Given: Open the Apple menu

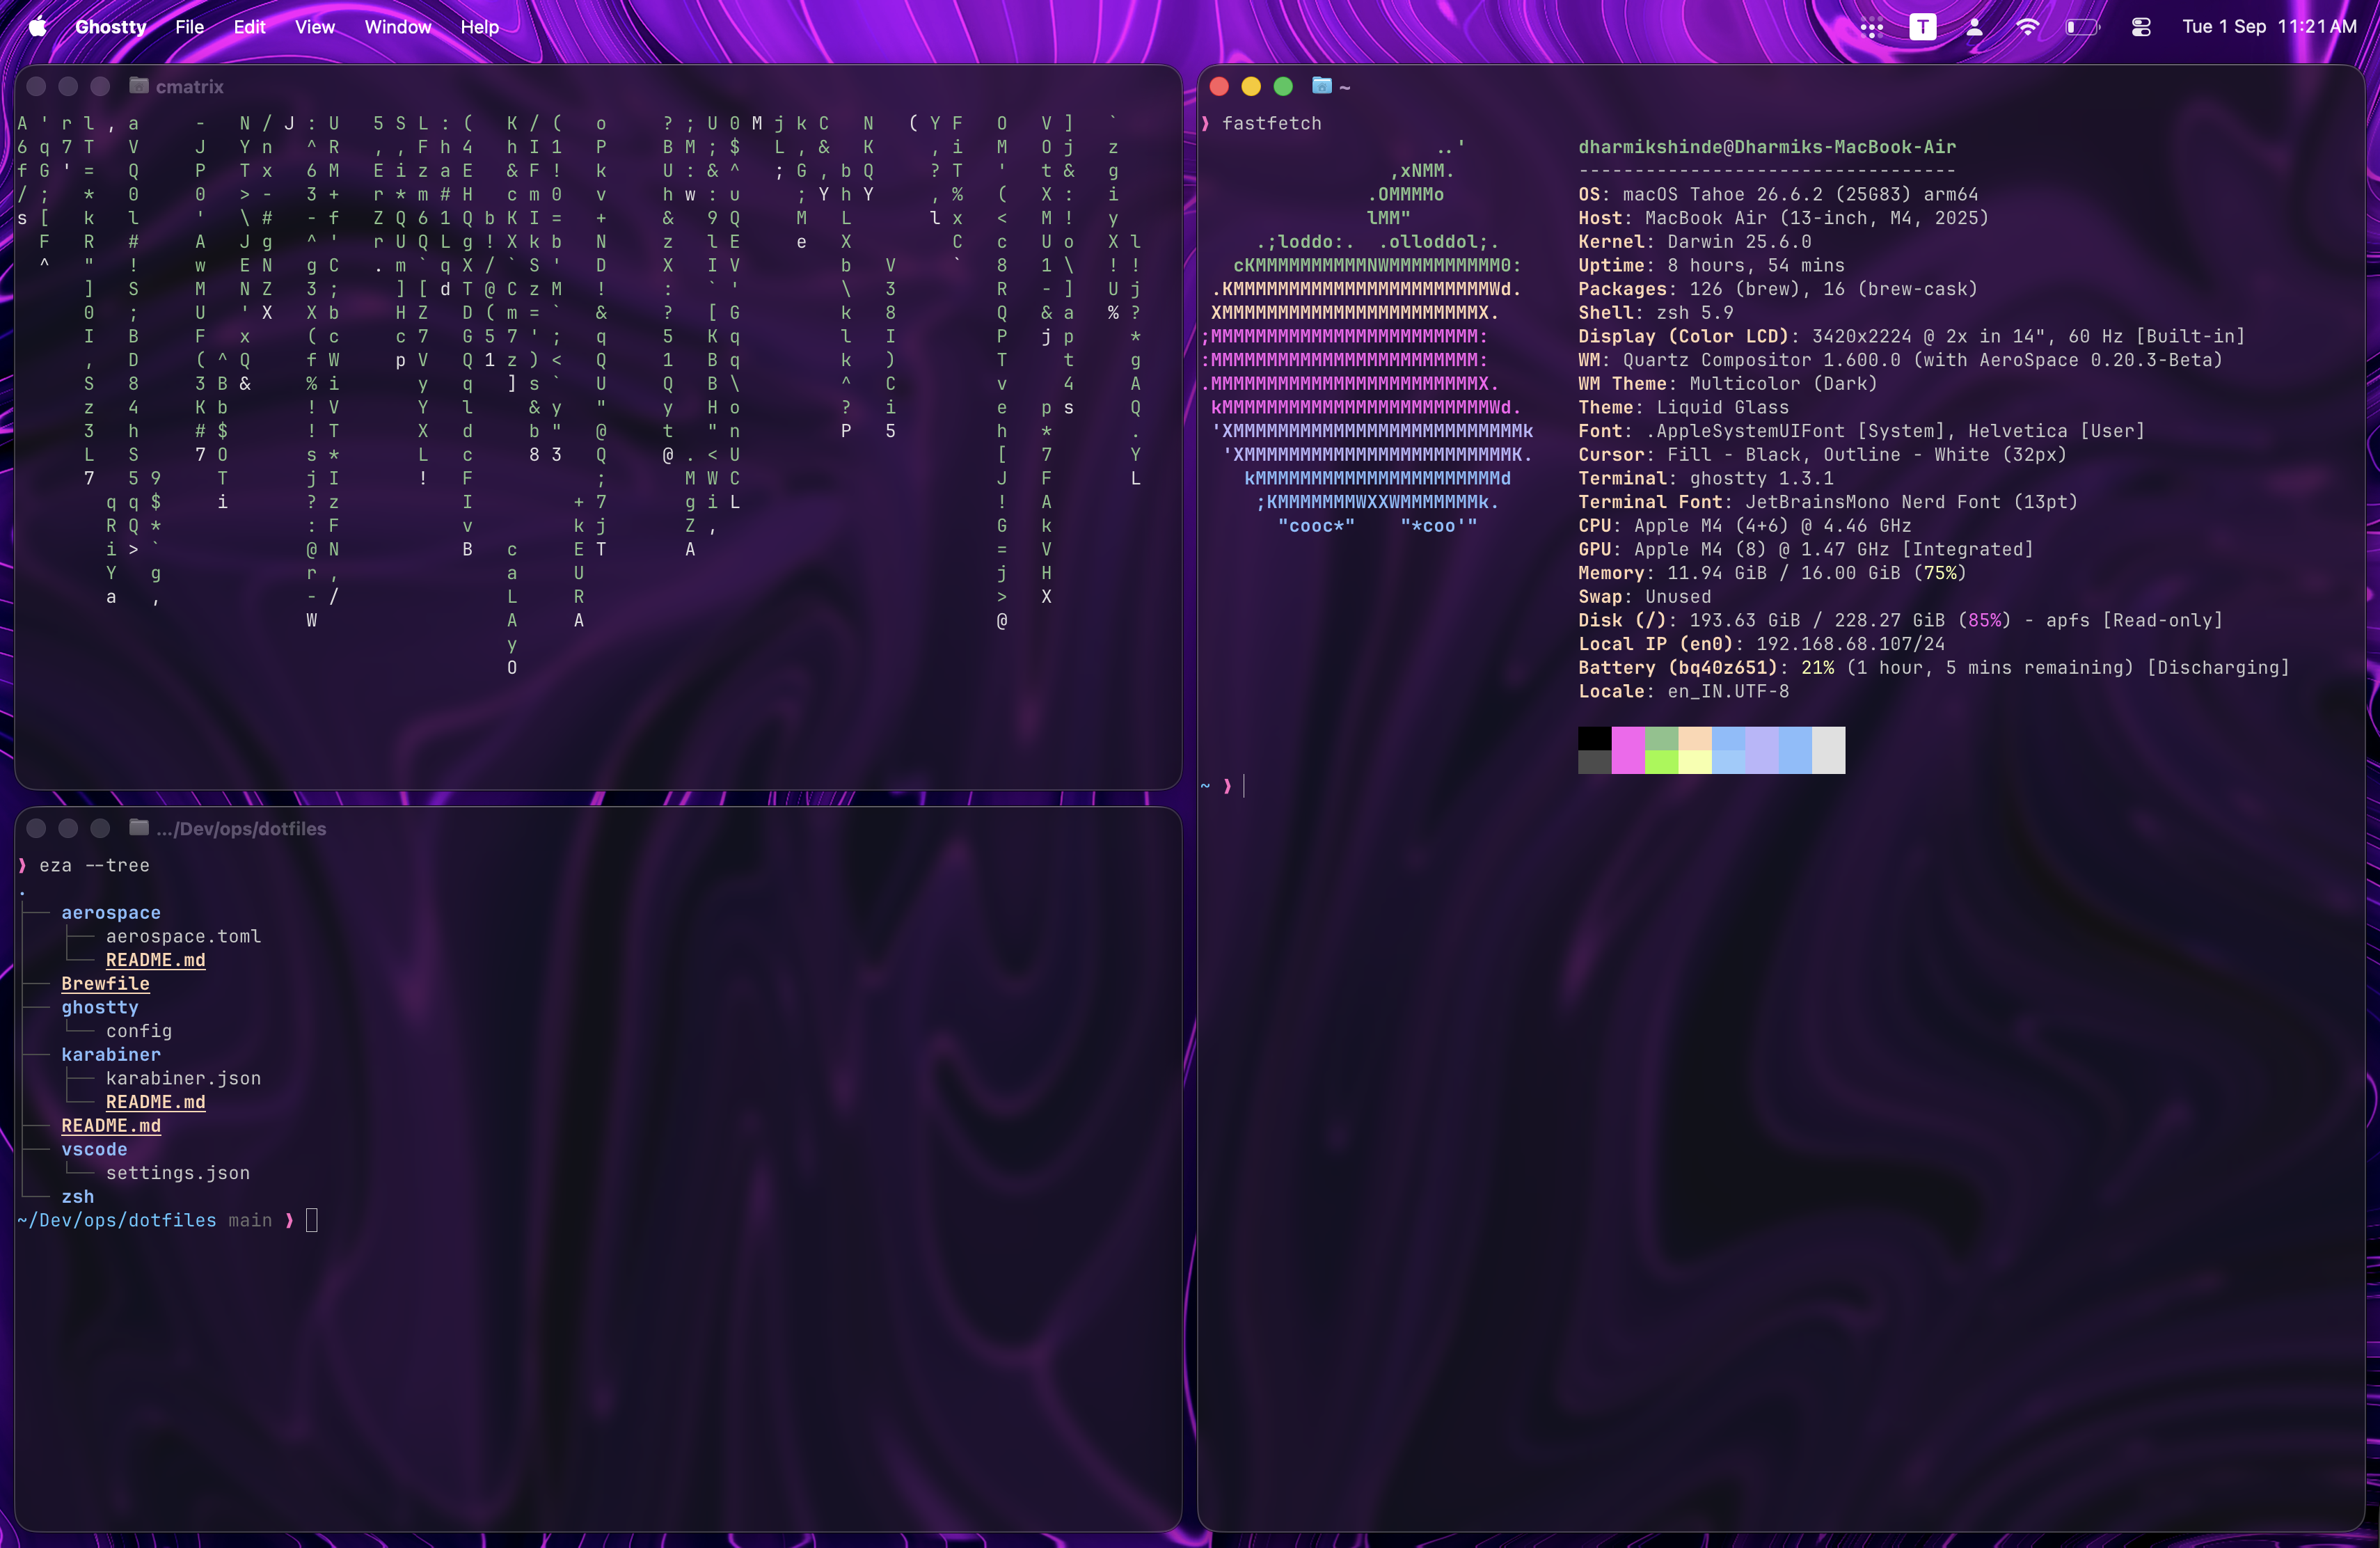Looking at the screenshot, I should (x=37, y=27).
